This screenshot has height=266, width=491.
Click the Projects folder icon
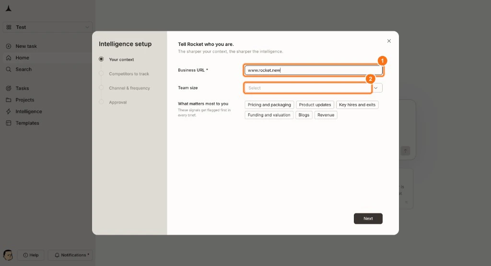point(9,100)
